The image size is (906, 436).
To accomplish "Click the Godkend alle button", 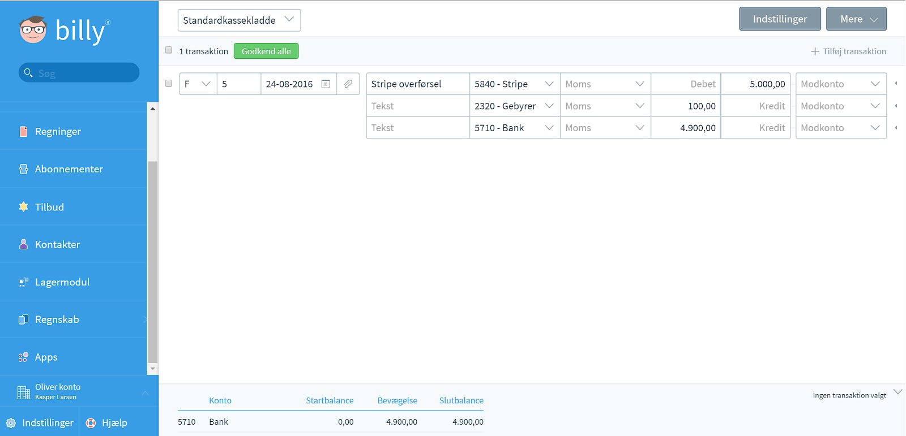I will click(x=266, y=51).
